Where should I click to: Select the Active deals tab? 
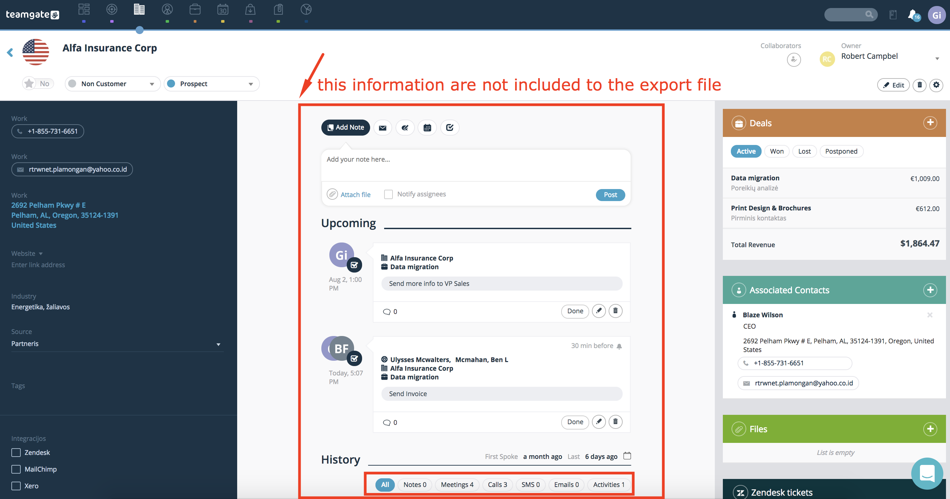[746, 151]
